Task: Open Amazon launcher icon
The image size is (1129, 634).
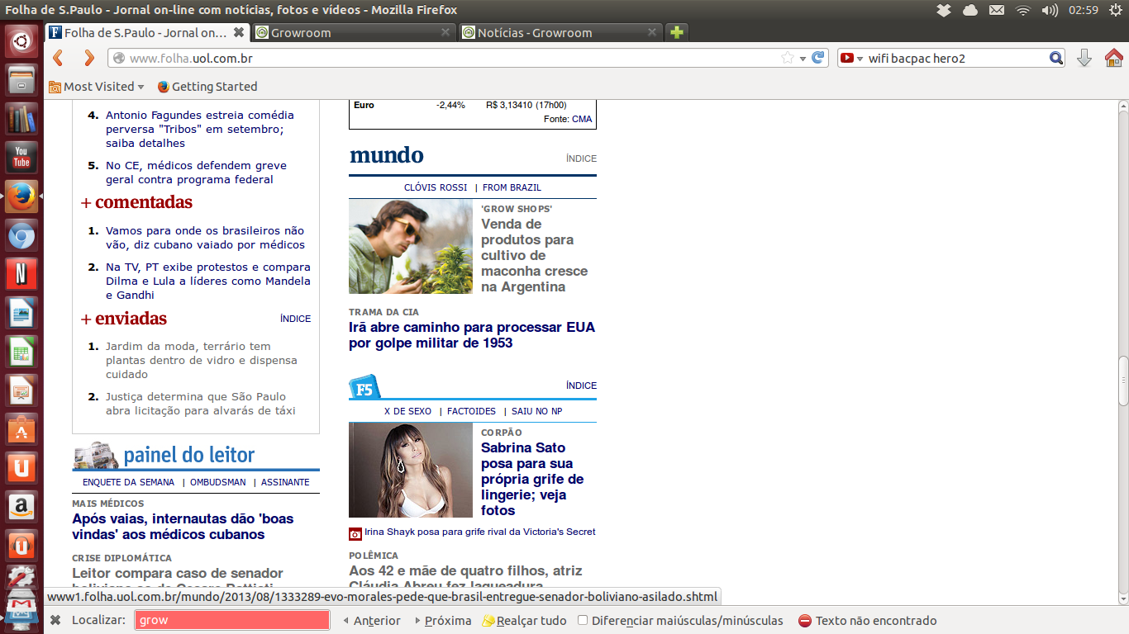Action: (x=21, y=507)
